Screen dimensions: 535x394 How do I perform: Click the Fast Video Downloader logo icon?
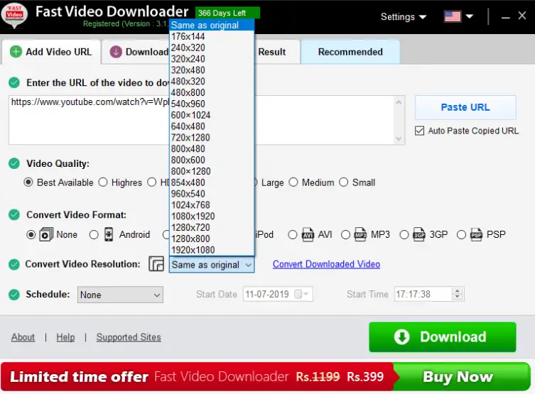click(x=15, y=16)
